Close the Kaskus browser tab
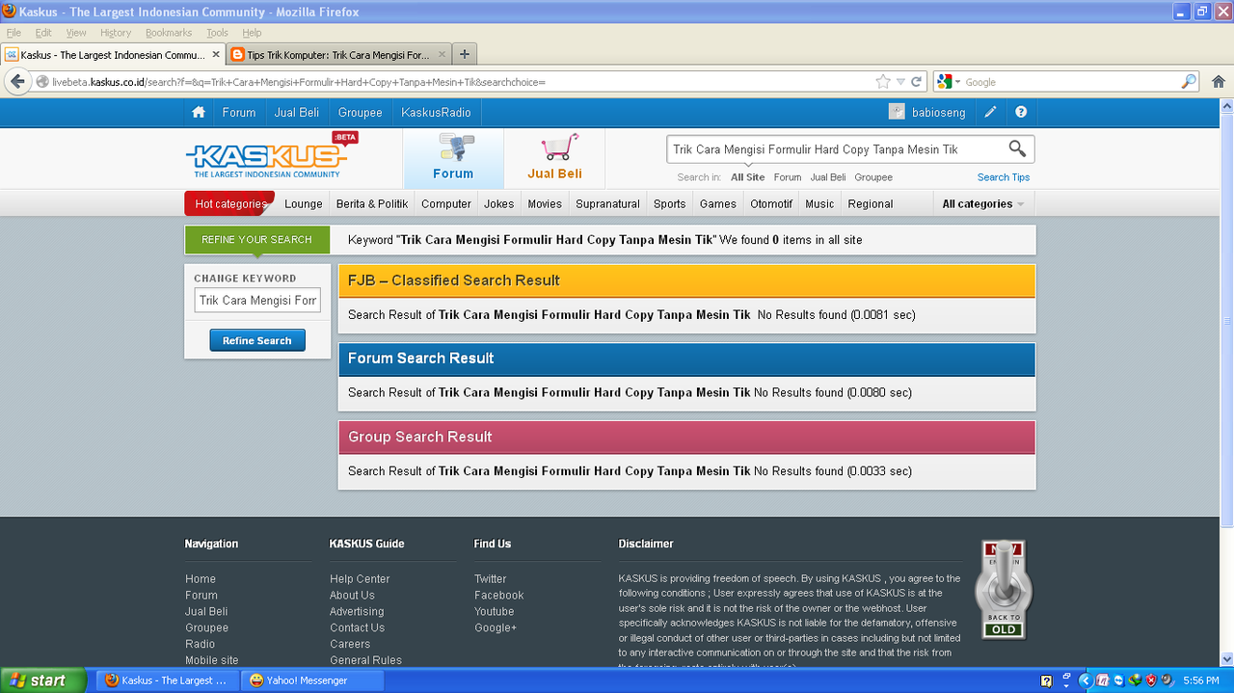The height and width of the screenshot is (693, 1234). 216,55
